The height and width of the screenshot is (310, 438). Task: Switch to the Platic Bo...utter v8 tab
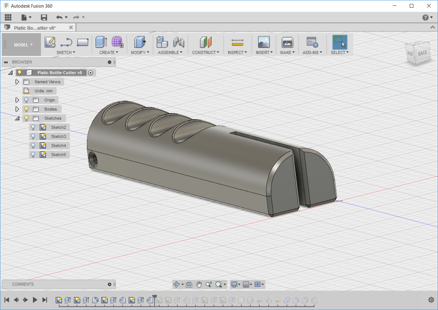coord(33,27)
